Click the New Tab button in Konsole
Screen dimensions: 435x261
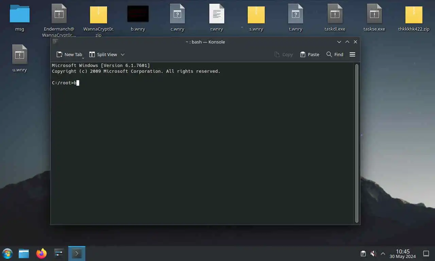pyautogui.click(x=69, y=54)
